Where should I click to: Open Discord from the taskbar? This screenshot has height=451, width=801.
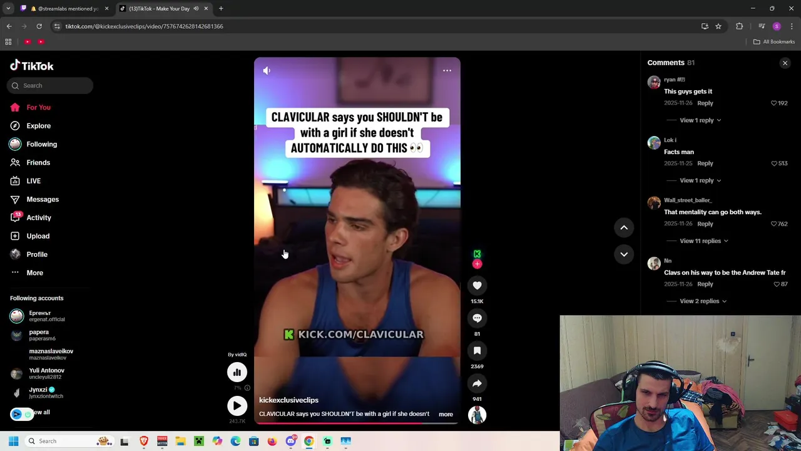click(290, 441)
